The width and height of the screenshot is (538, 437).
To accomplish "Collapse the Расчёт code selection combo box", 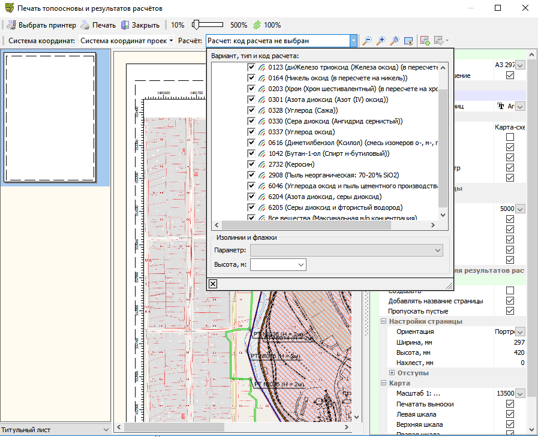I will coord(353,41).
